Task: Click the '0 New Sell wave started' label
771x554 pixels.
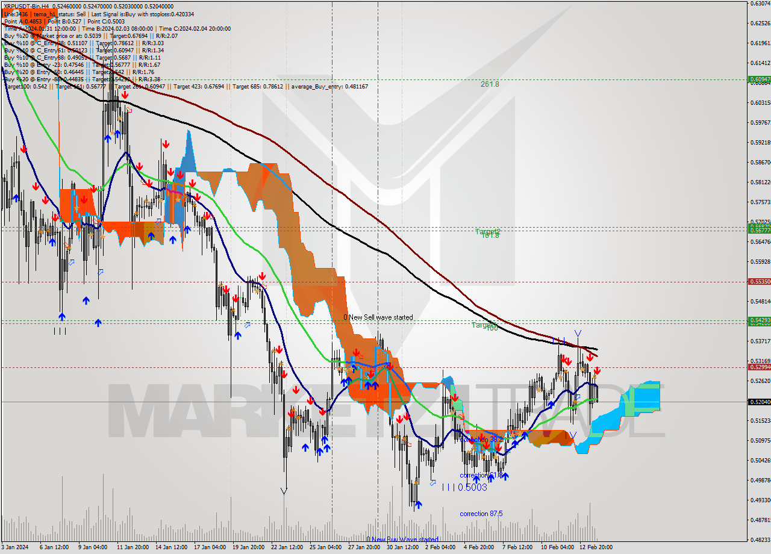Action: pos(378,317)
